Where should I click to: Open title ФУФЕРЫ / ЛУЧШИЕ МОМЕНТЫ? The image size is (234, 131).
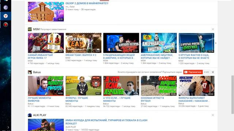pyautogui.click(x=77, y=99)
